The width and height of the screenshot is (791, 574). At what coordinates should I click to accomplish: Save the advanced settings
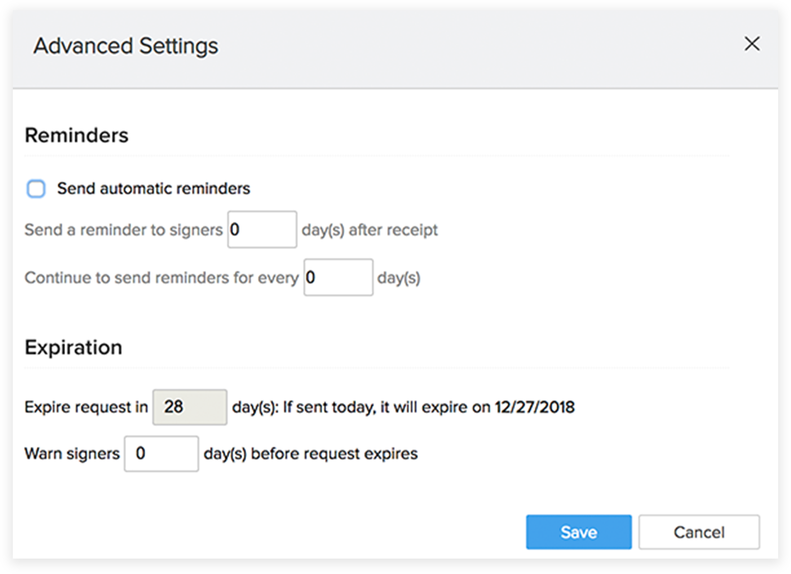[578, 532]
